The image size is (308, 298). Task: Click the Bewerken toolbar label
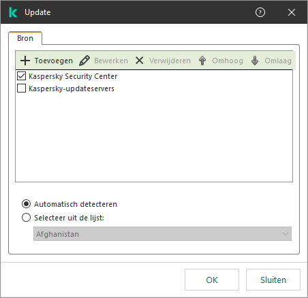[111, 61]
